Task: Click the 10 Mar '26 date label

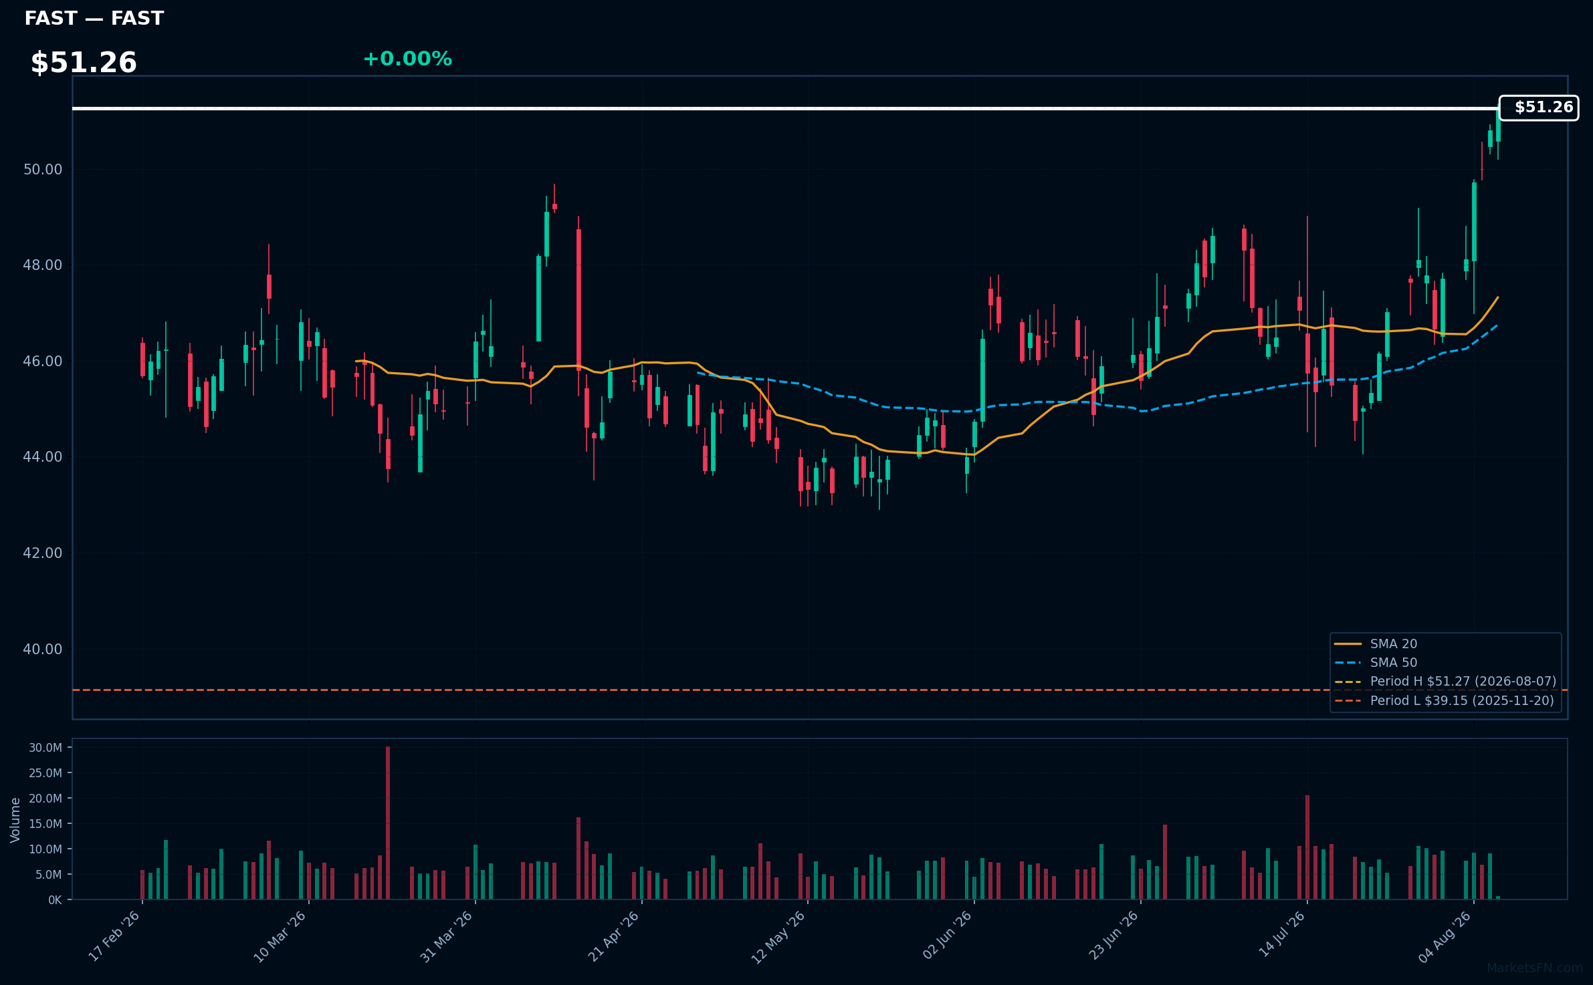Action: (280, 936)
